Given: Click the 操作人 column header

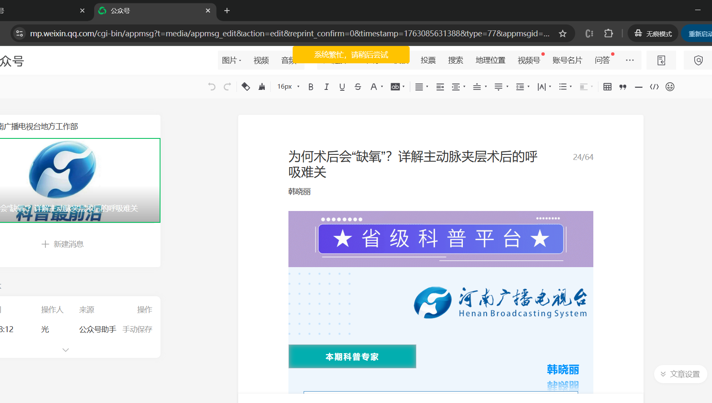Looking at the screenshot, I should pos(52,310).
